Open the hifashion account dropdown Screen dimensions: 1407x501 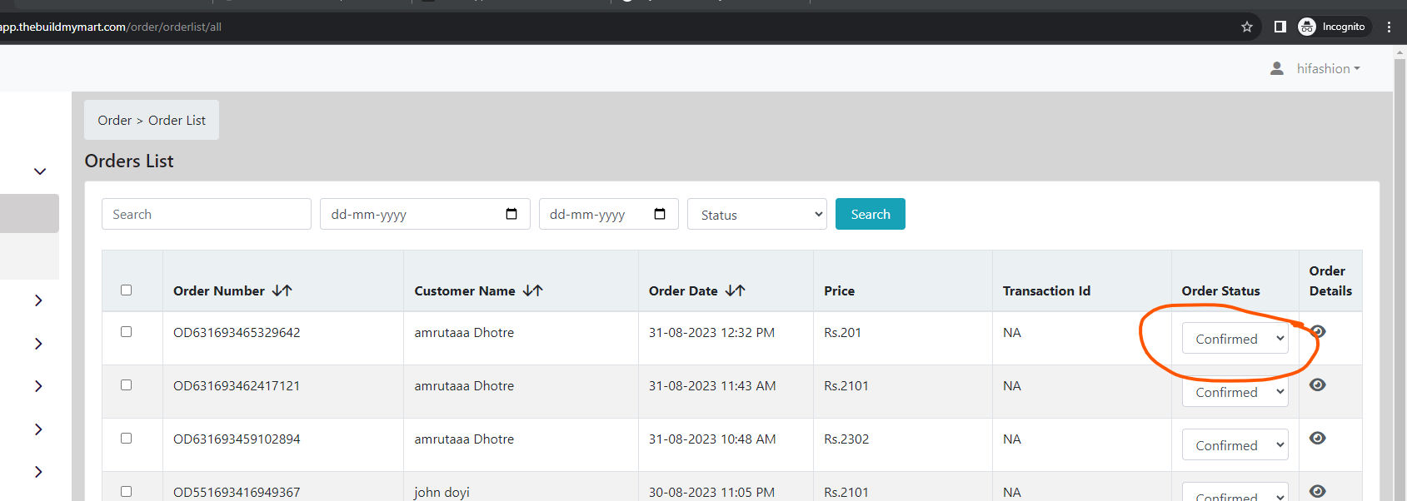1328,68
